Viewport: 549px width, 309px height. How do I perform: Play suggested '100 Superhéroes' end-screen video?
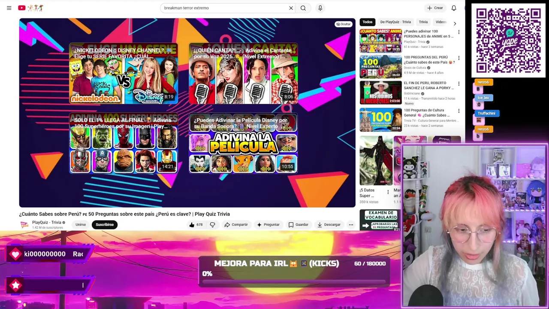(x=124, y=144)
